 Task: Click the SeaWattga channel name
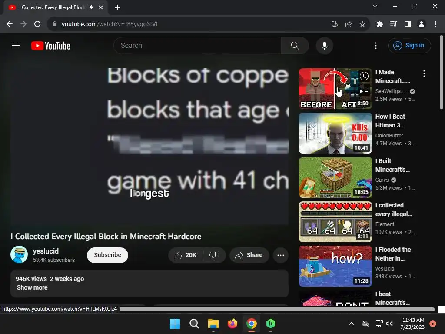coord(390,91)
